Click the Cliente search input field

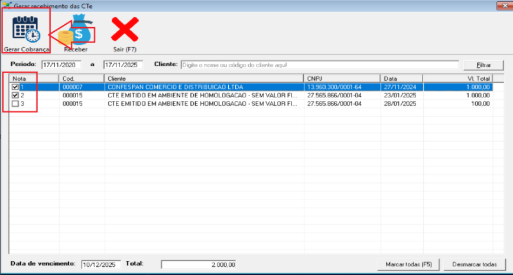click(x=319, y=64)
